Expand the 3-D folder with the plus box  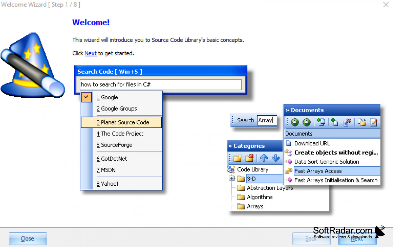click(x=232, y=179)
